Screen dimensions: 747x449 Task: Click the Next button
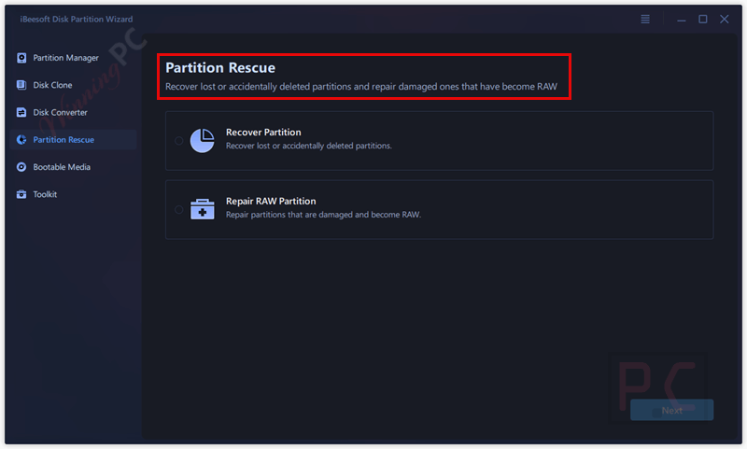pyautogui.click(x=671, y=410)
